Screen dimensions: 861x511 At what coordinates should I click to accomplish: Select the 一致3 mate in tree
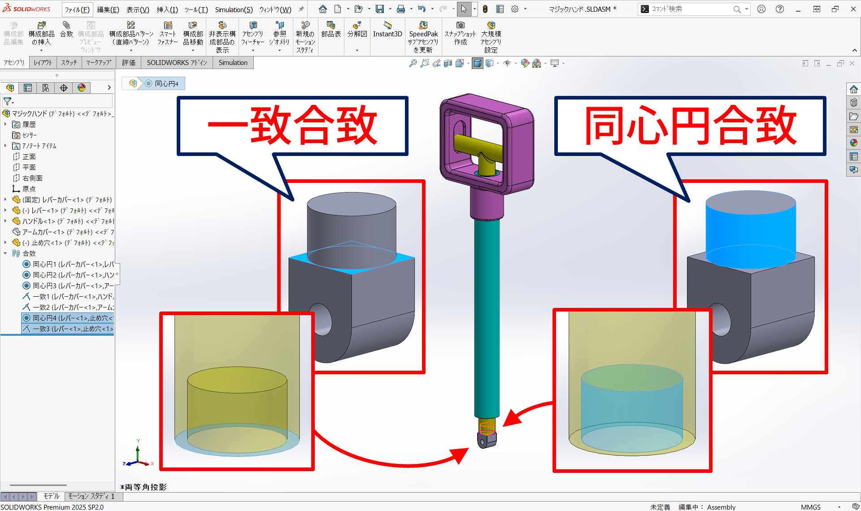point(67,329)
